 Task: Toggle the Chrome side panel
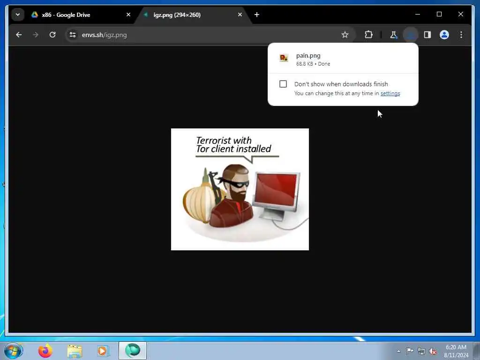[x=427, y=35]
